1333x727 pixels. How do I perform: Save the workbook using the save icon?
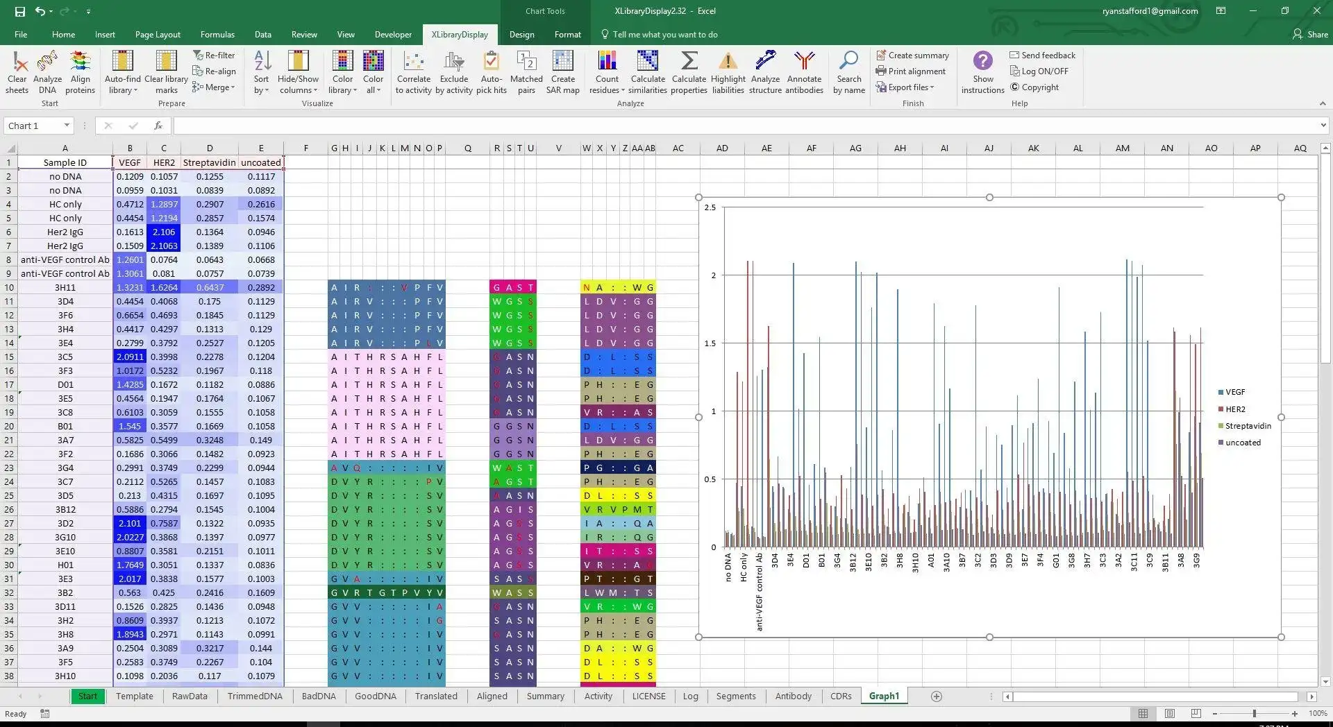pos(20,11)
